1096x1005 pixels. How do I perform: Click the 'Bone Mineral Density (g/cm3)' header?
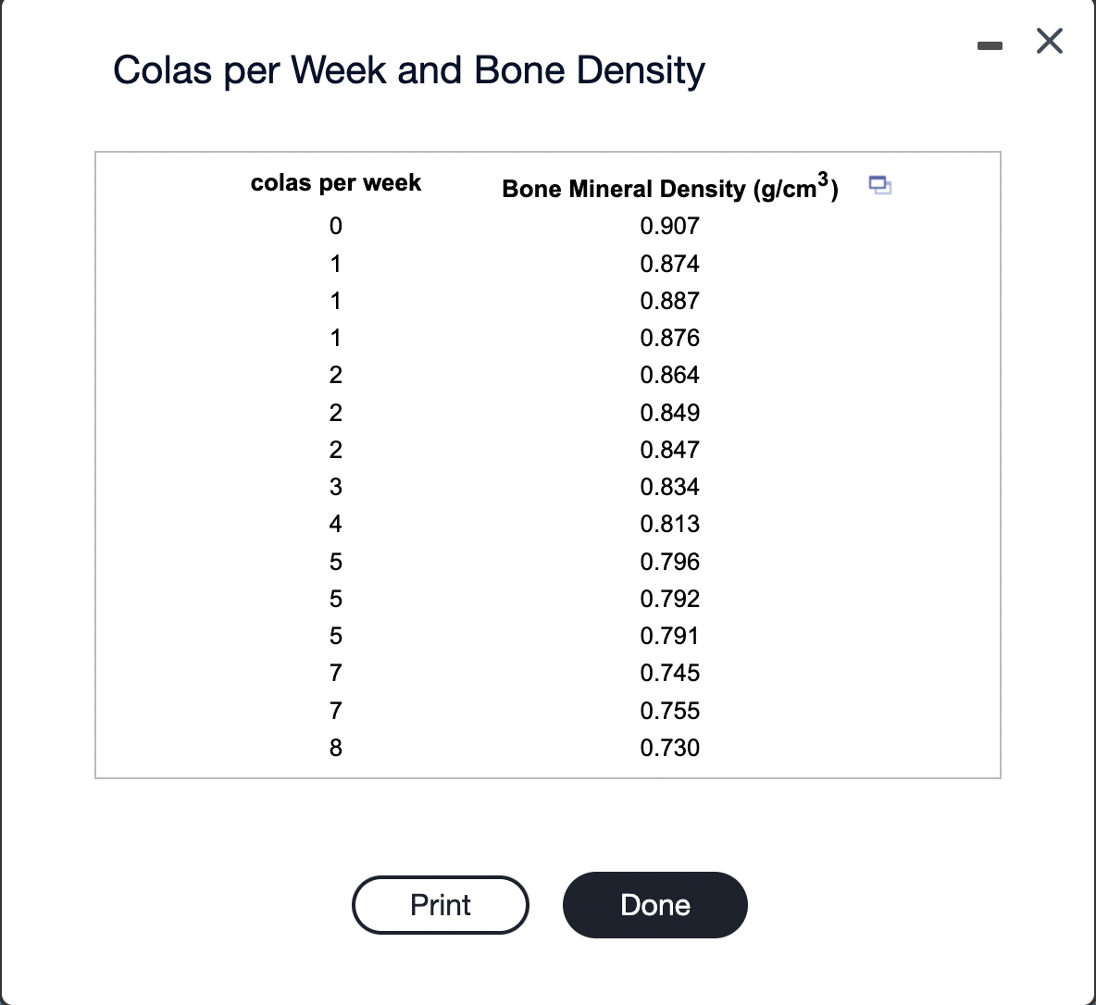(669, 188)
